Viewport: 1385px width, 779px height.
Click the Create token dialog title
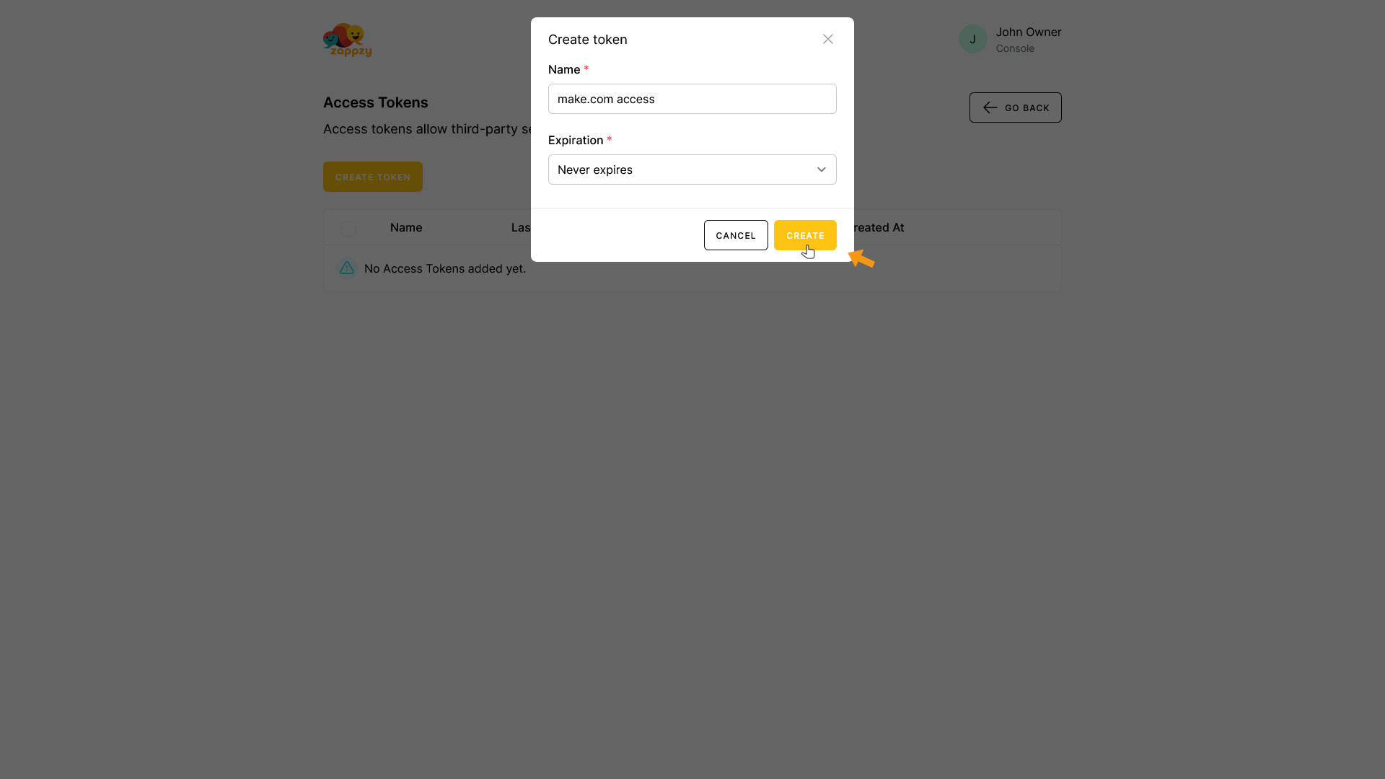(587, 40)
